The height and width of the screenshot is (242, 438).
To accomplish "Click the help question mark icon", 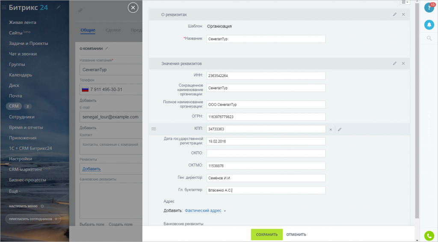I will [429, 8].
